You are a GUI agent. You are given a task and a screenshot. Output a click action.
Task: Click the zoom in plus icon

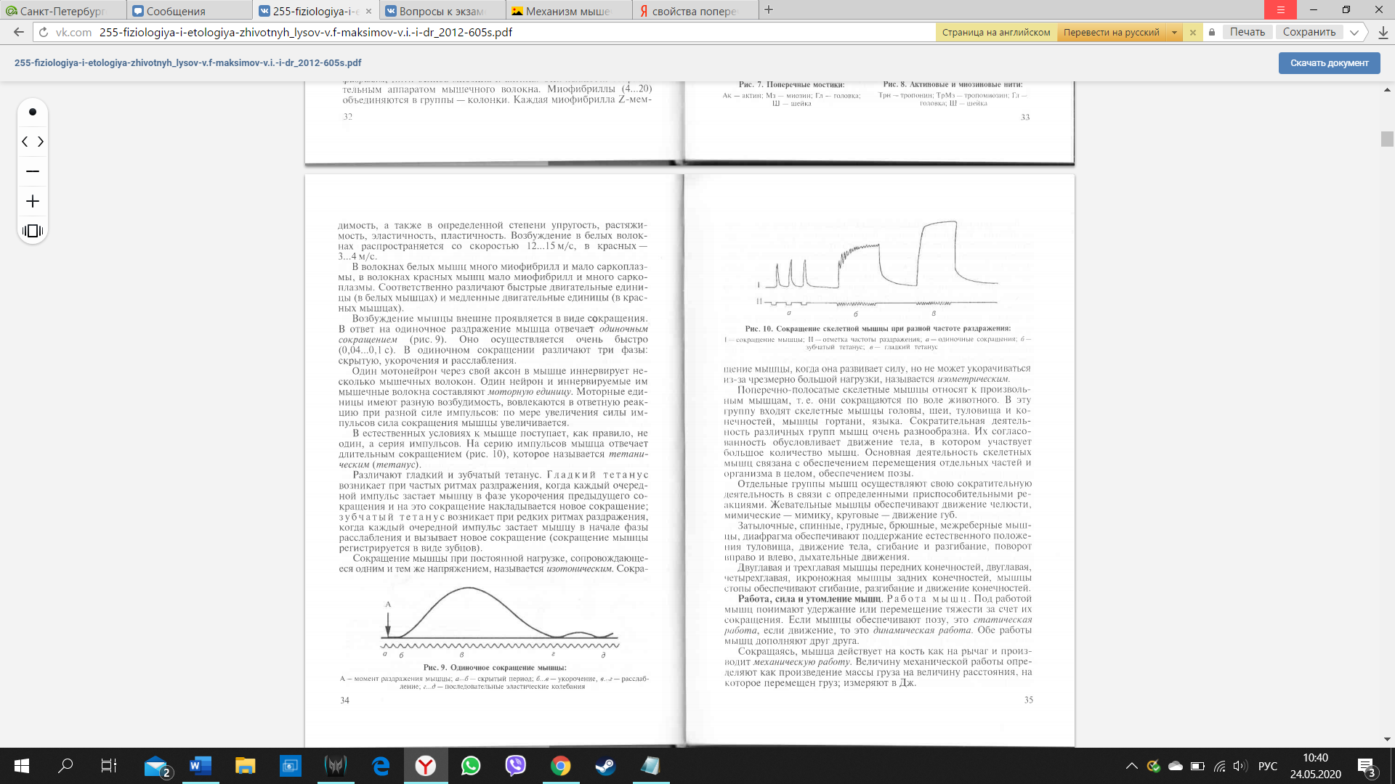click(32, 201)
